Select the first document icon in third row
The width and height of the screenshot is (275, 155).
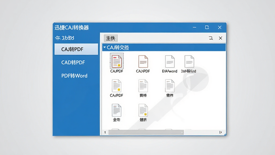(117, 110)
